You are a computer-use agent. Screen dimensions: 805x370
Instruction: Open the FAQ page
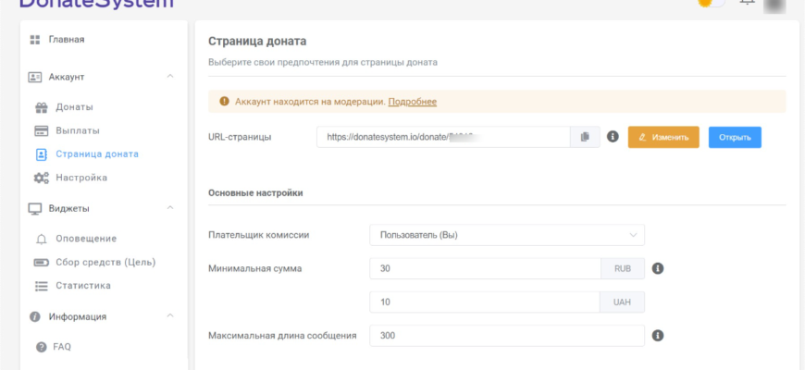pyautogui.click(x=62, y=348)
